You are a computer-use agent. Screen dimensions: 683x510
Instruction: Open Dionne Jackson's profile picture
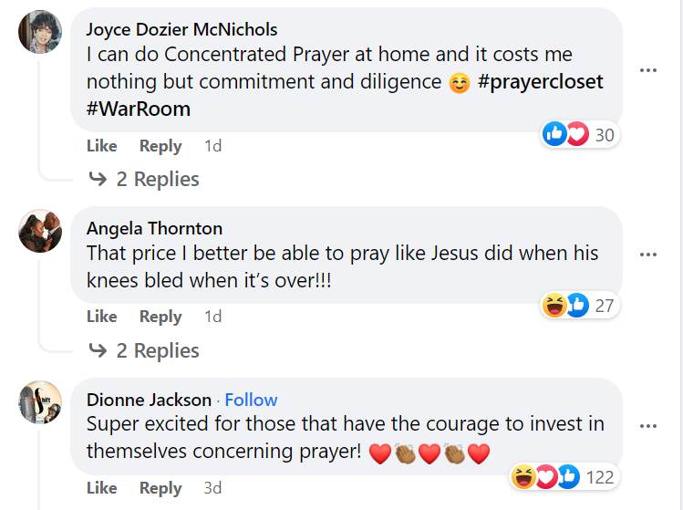[x=40, y=402]
